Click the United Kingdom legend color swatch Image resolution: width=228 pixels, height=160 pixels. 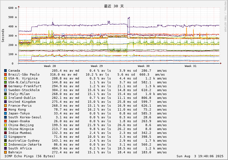[5, 102]
